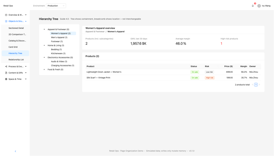
Task: Select Food & Fresh (0) tree label
Action: coord(56,70)
